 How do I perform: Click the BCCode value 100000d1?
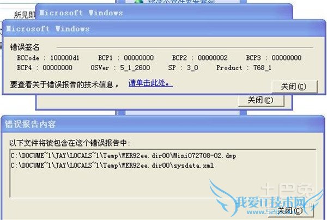(x=65, y=58)
